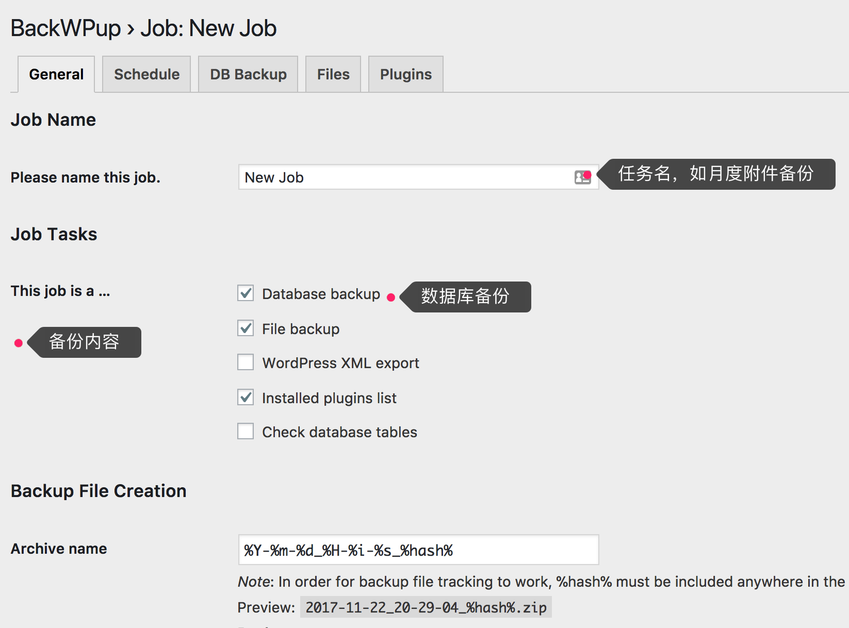This screenshot has height=628, width=849.
Task: Go to the Files tab
Action: pyautogui.click(x=333, y=74)
